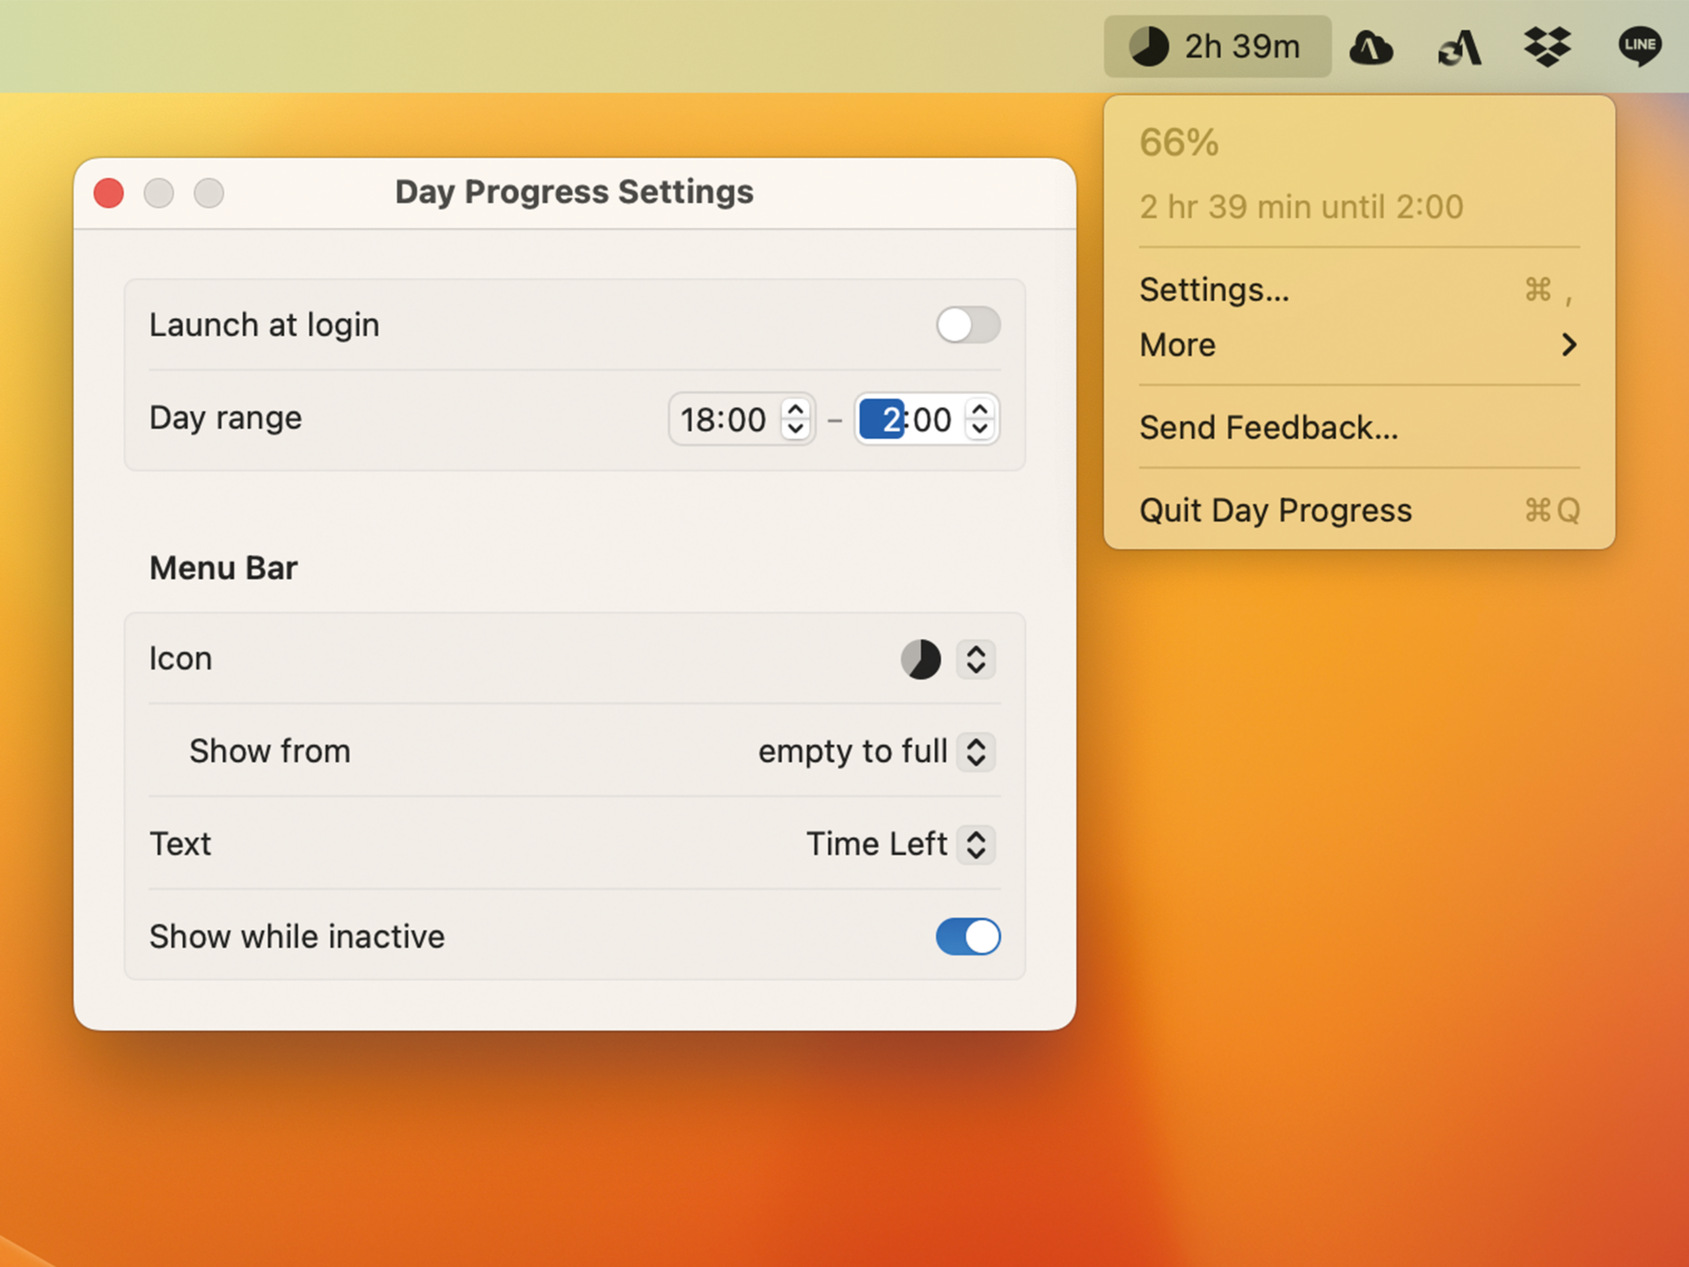Open the Text 'Time Left' dropdown
This screenshot has height=1267, width=1689.
click(901, 845)
